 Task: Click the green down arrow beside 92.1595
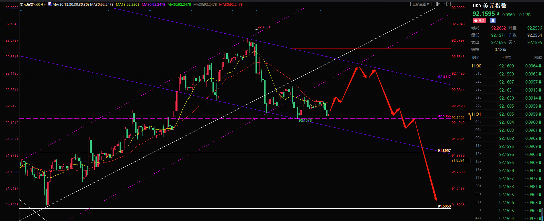pos(498,14)
